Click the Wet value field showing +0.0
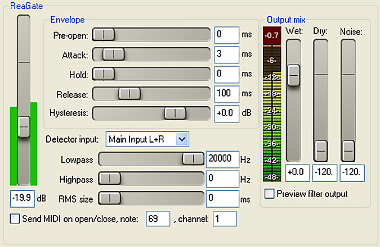Screen dimensions: 380x247 point(297,173)
